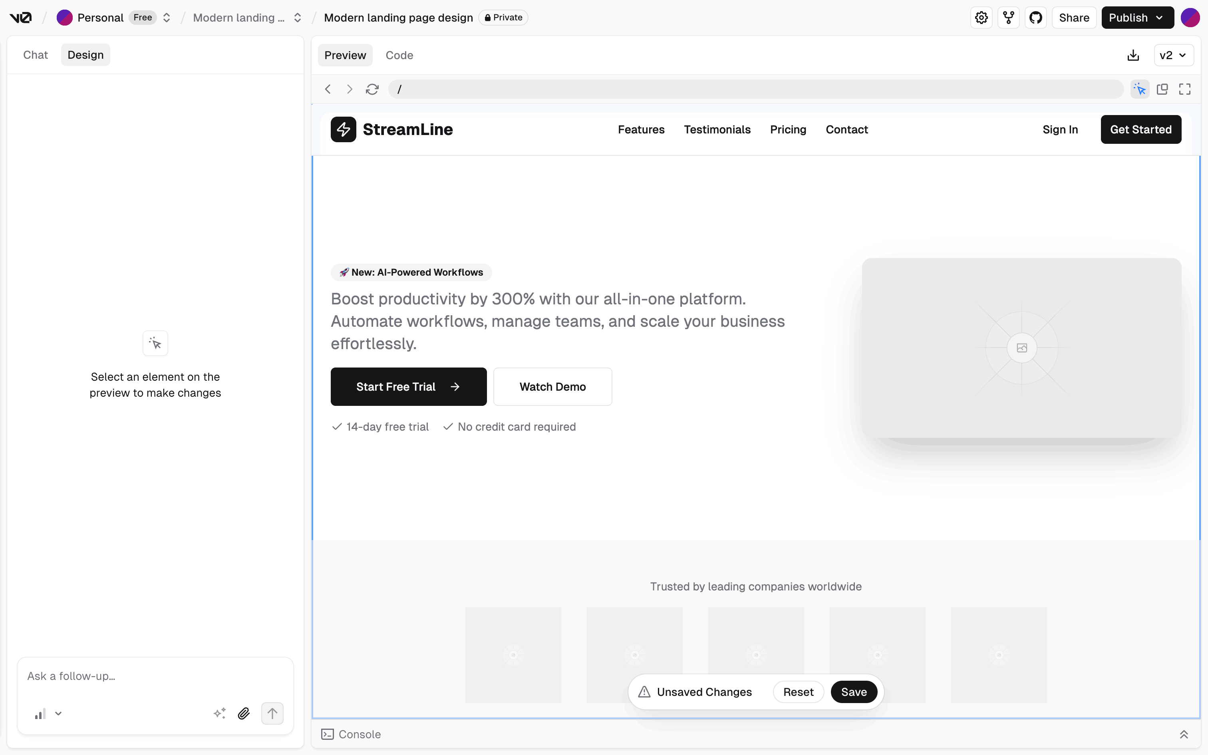1208x755 pixels.
Task: Expand the Console panel chevrons
Action: (1184, 734)
